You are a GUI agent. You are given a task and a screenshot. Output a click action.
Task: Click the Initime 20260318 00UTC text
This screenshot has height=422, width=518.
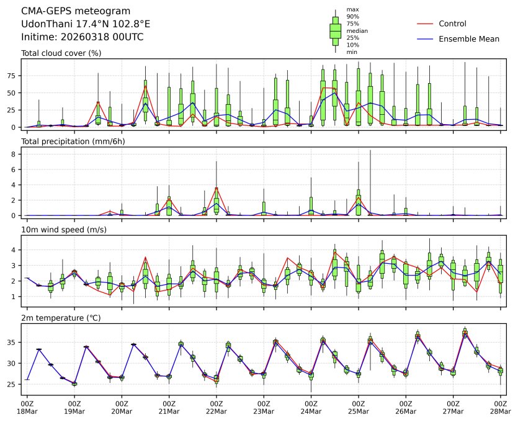coord(83,37)
